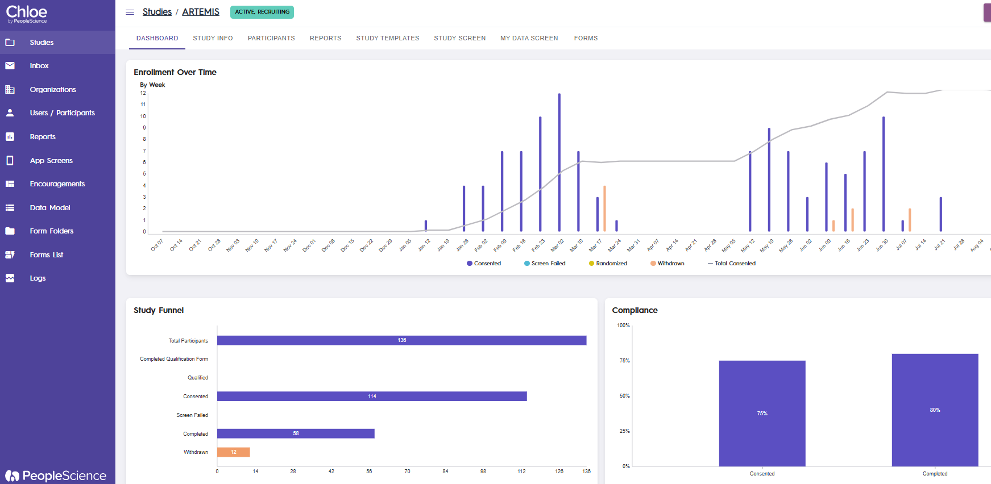Click the Encouragements icon
Image resolution: width=991 pixels, height=484 pixels.
tap(10, 184)
